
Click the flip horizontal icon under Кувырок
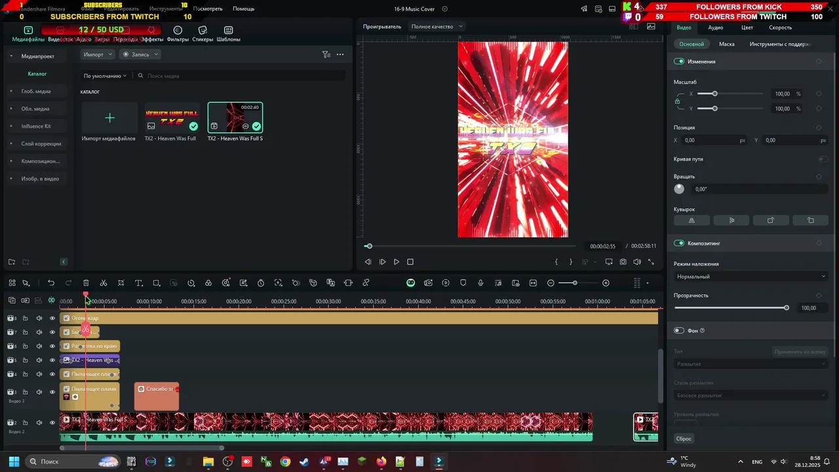pyautogui.click(x=692, y=220)
